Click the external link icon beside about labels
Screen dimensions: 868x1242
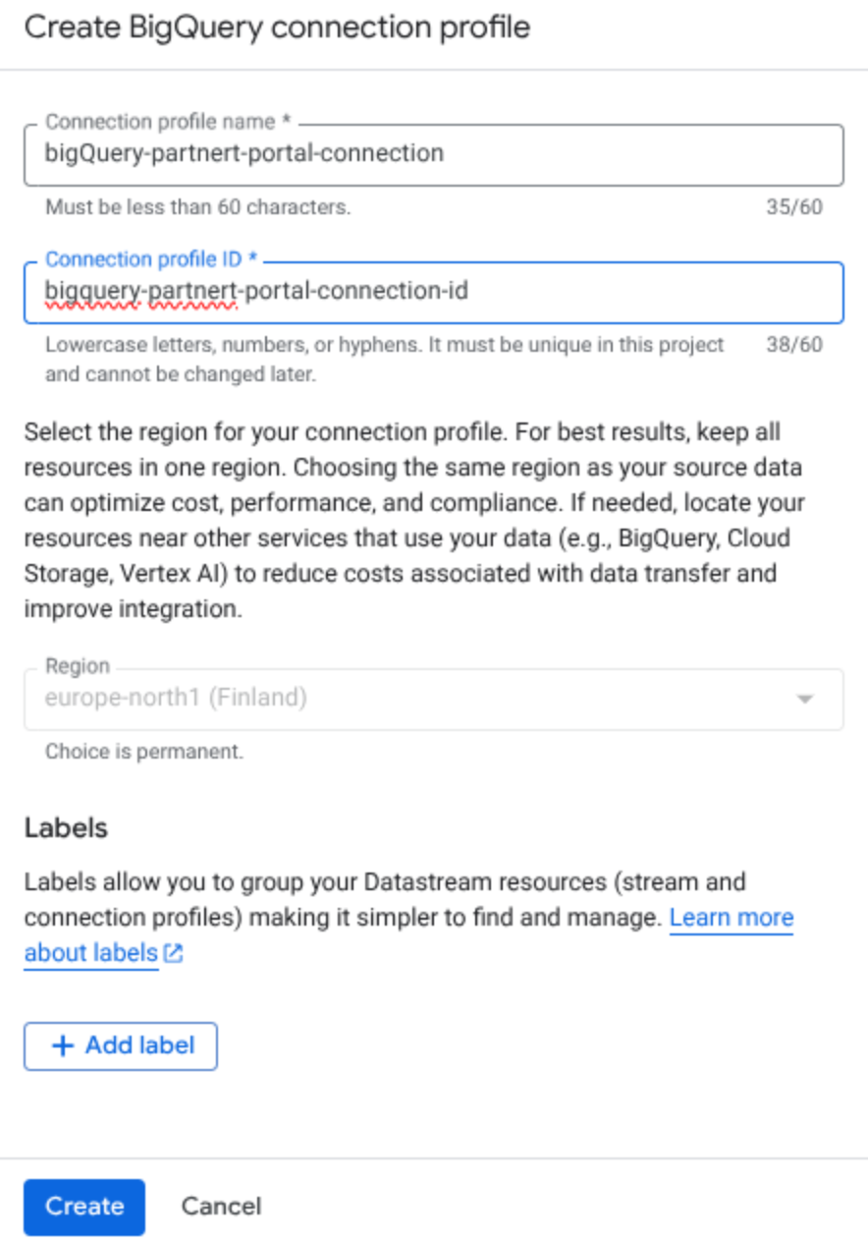[174, 953]
